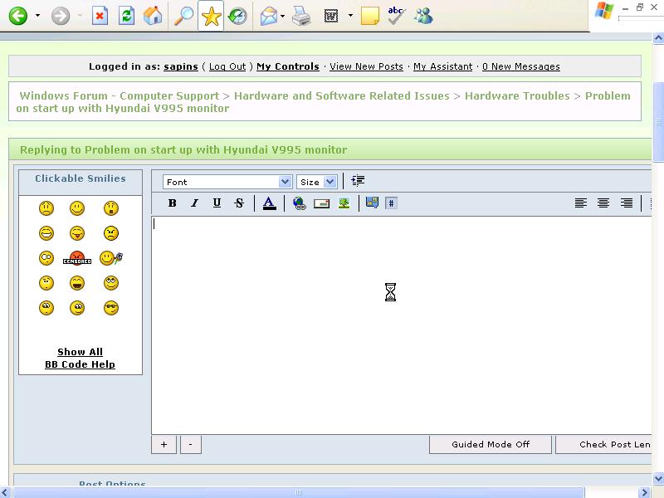Screen dimensions: 664x498
Task: Click Show All smilies link
Action: [80, 352]
